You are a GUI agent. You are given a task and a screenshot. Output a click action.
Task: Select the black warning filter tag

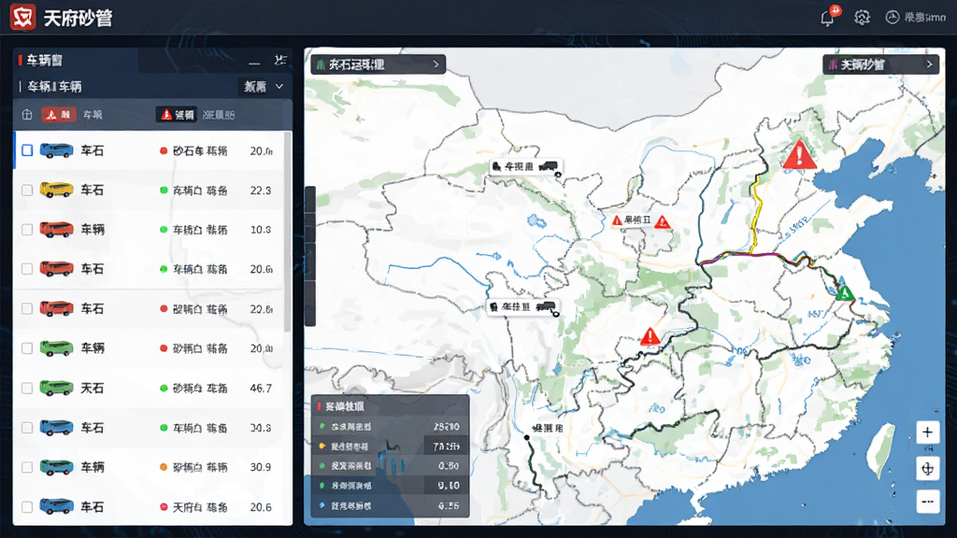177,114
